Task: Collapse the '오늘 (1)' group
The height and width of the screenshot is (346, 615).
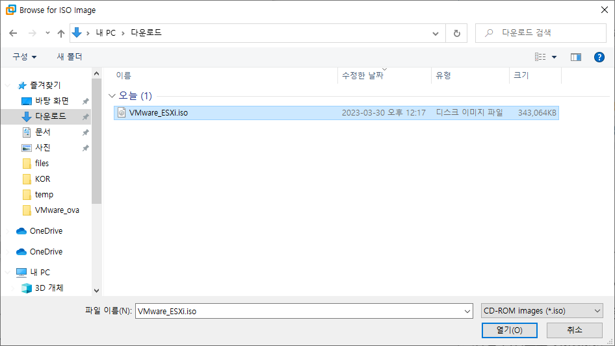Action: 112,95
